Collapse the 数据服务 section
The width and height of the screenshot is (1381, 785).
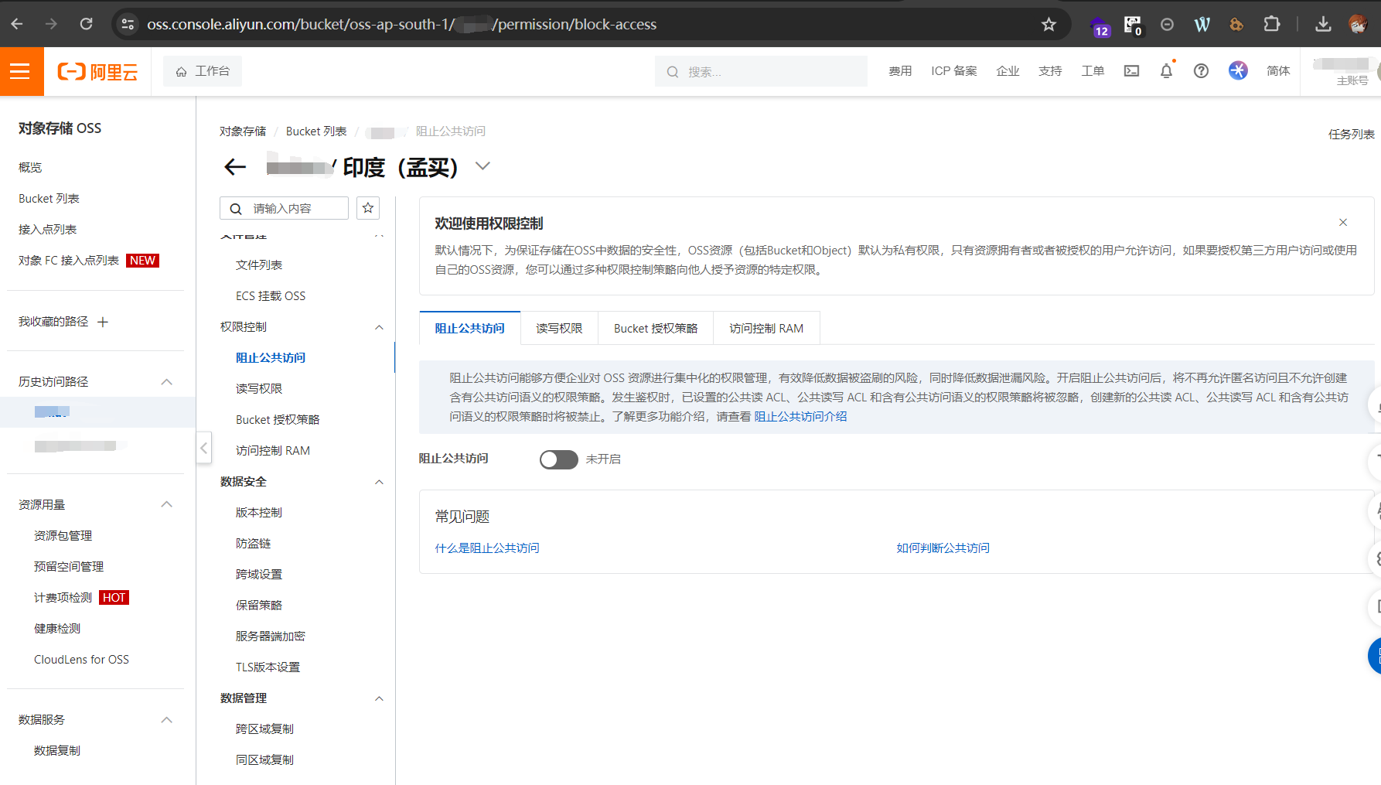(166, 720)
